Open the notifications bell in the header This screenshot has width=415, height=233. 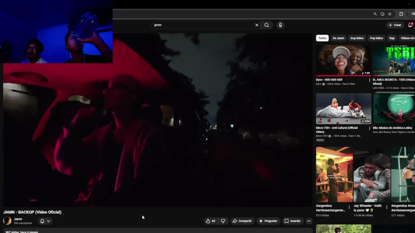pyautogui.click(x=410, y=25)
